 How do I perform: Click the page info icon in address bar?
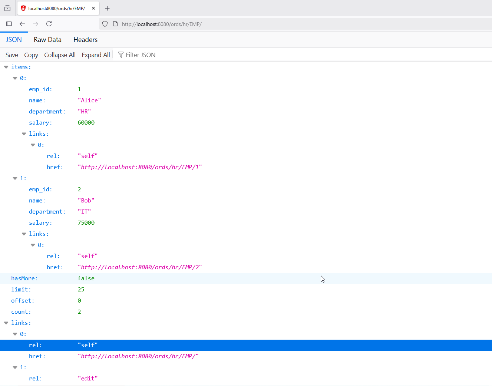pos(115,24)
